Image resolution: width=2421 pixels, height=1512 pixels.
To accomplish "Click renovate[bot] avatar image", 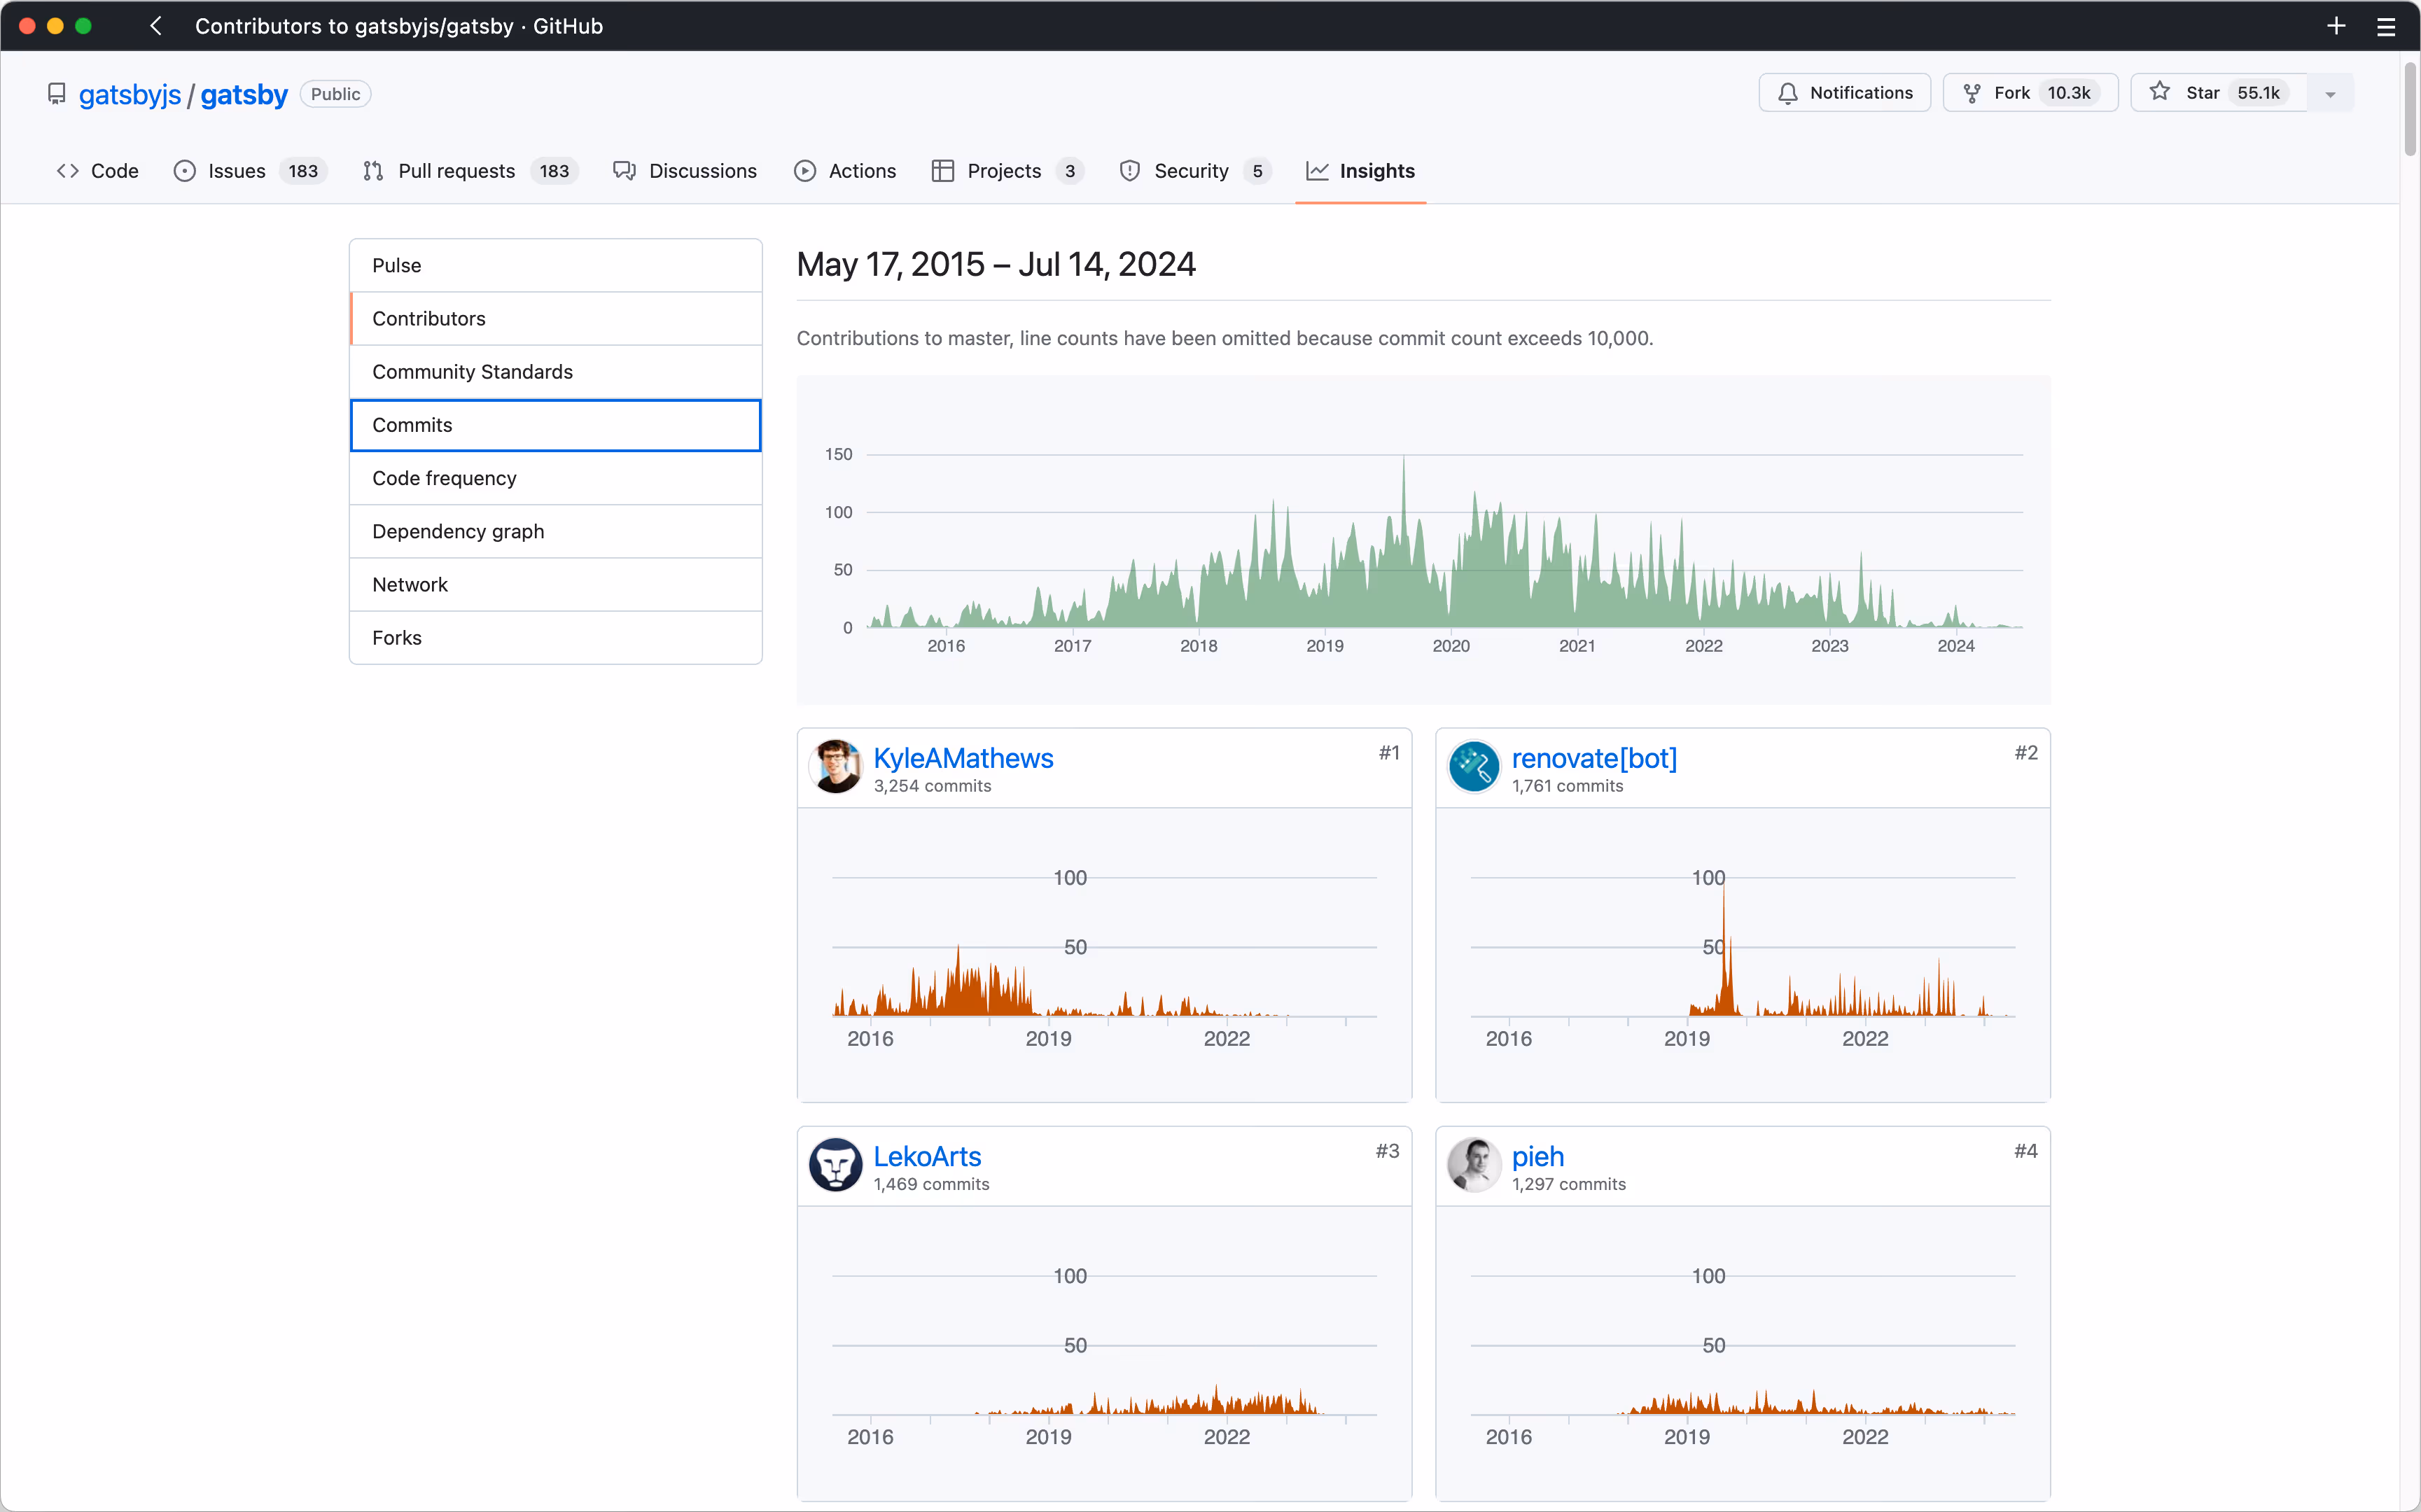I will [1474, 767].
